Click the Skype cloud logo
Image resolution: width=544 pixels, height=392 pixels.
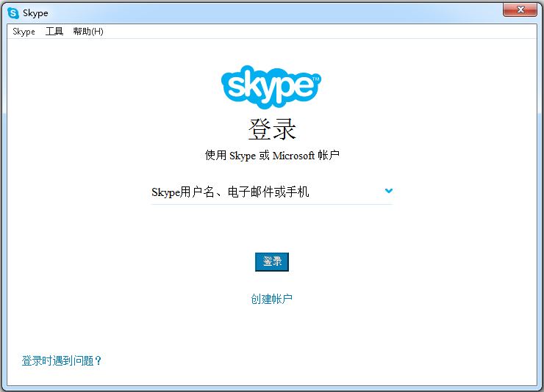pyautogui.click(x=271, y=87)
